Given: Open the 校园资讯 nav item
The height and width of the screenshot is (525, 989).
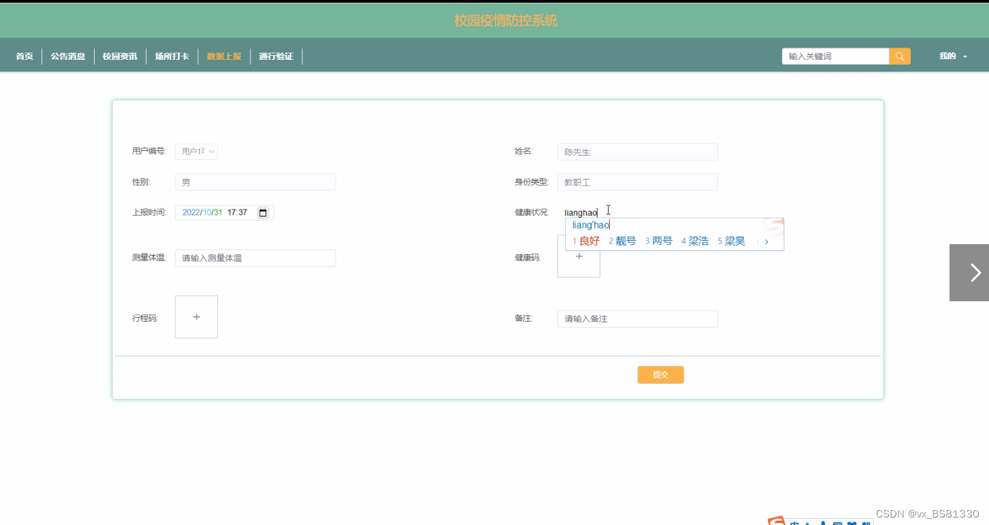Looking at the screenshot, I should 120,56.
